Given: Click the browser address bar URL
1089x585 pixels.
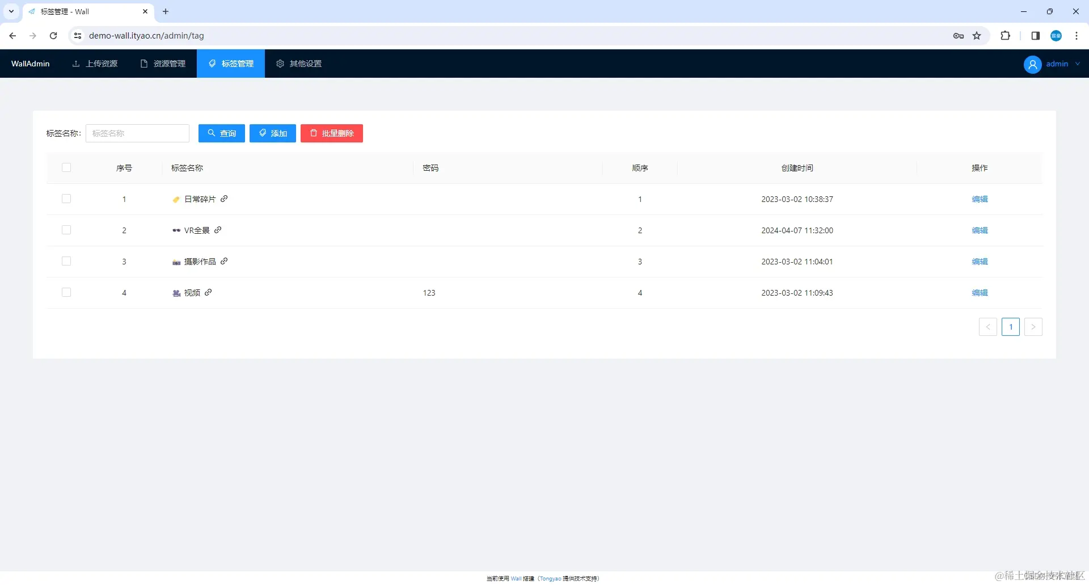Looking at the screenshot, I should pos(146,36).
